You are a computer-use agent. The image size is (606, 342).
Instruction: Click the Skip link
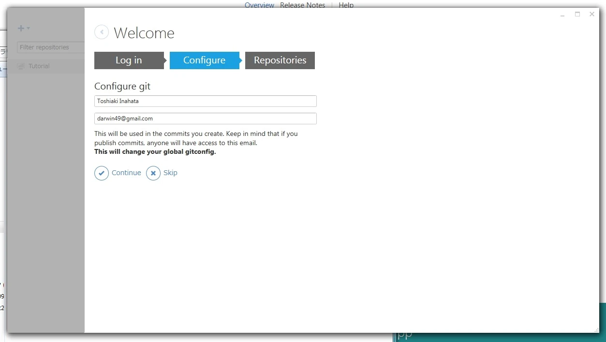coord(170,173)
